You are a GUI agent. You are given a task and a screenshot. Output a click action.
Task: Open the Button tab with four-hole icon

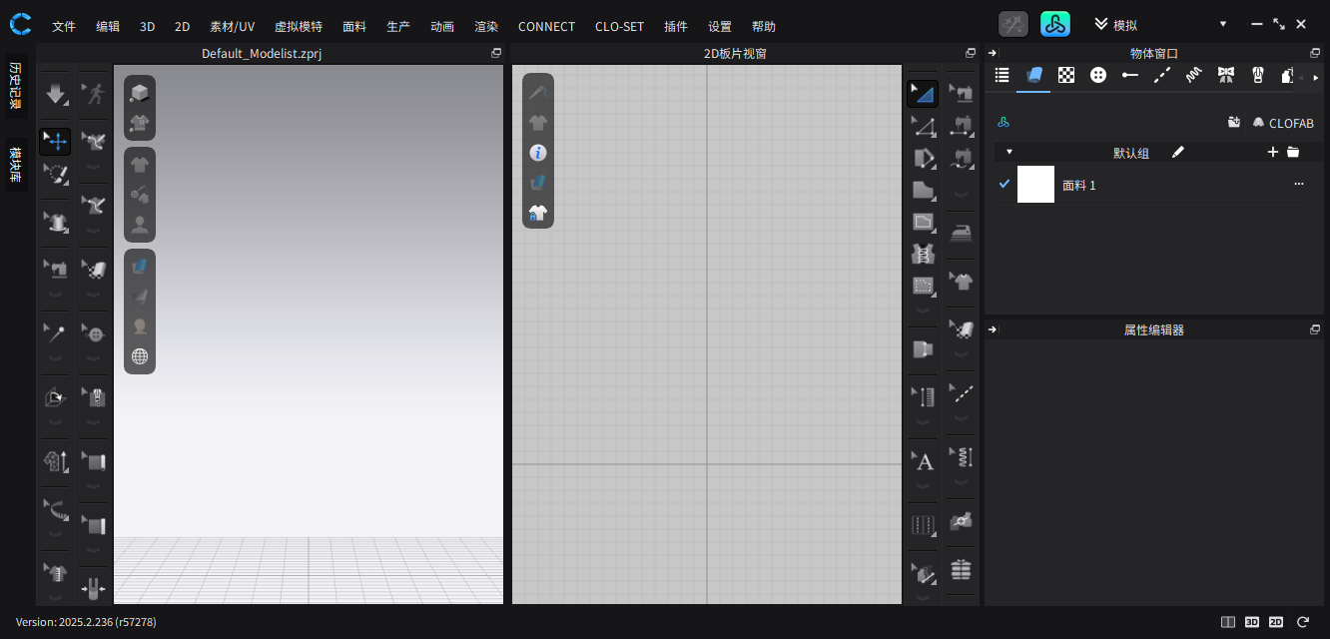tap(1098, 75)
